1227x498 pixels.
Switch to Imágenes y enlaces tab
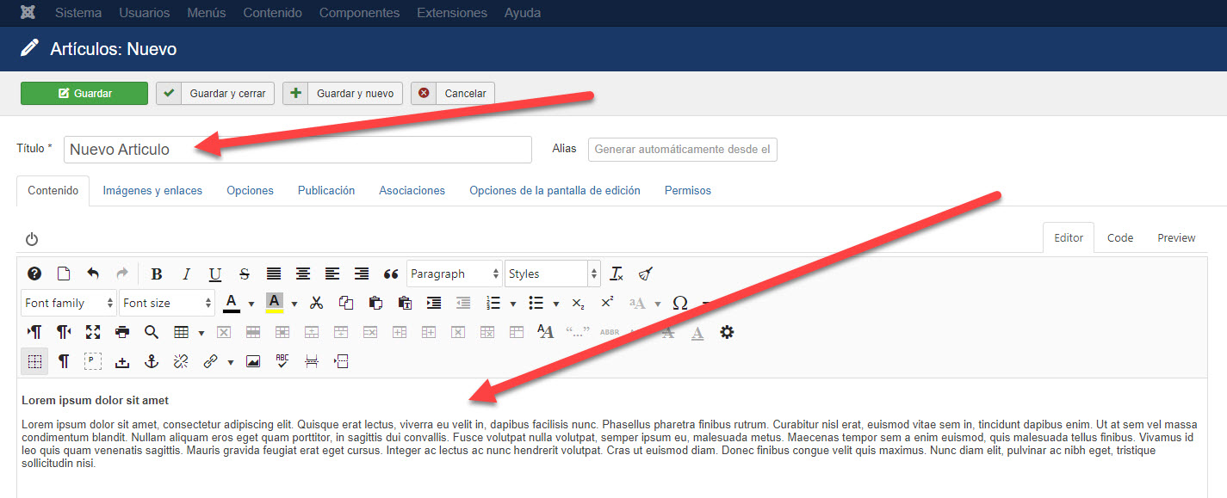pos(152,190)
